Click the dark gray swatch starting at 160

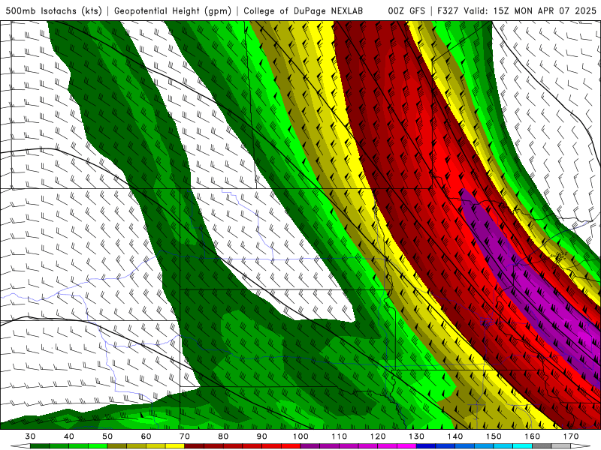coord(542,446)
